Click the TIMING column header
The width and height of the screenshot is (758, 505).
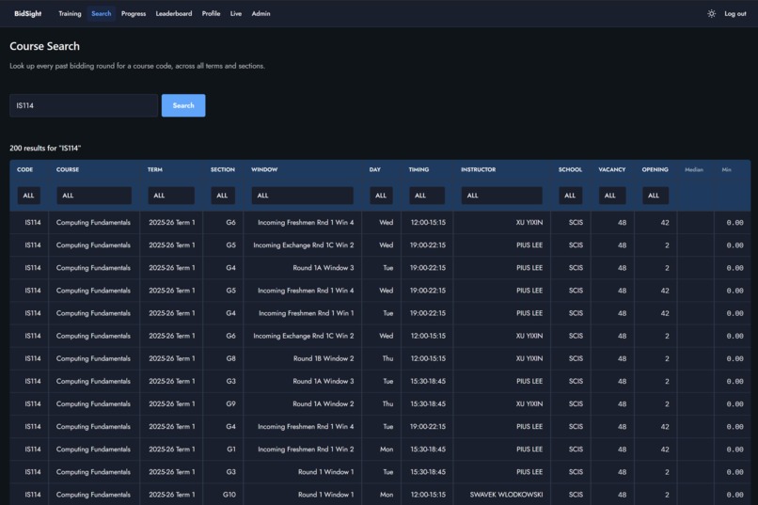coord(418,169)
